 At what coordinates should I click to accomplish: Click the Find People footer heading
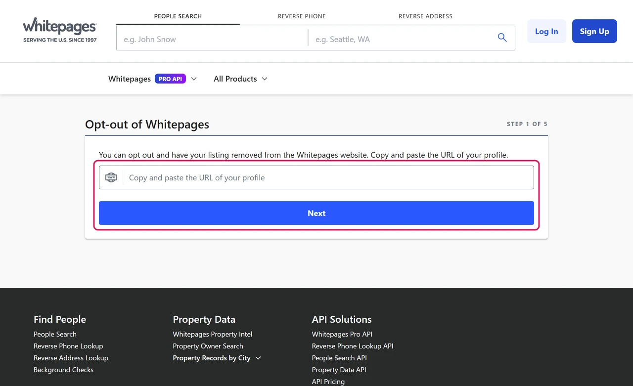coord(60,319)
